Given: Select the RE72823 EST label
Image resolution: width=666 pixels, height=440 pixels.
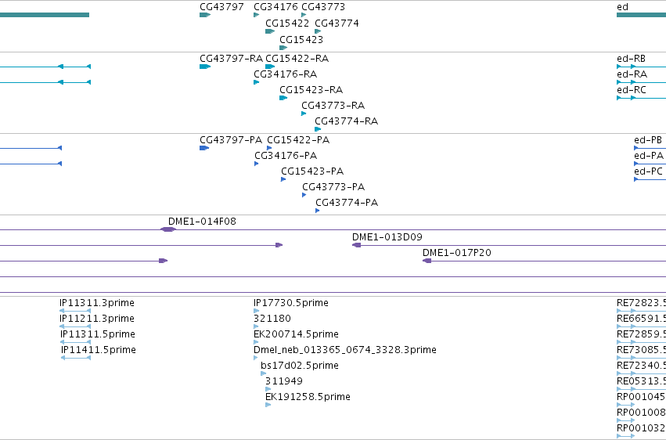Looking at the screenshot, I should click(x=642, y=303).
